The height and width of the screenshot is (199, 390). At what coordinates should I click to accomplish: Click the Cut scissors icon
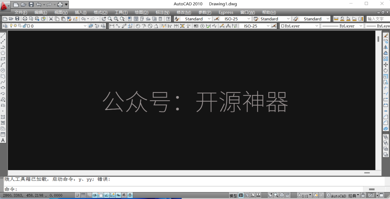click(51, 19)
